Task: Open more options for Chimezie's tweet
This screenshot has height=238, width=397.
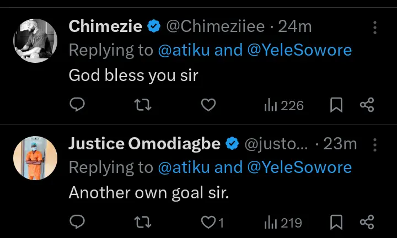Action: coord(375,27)
